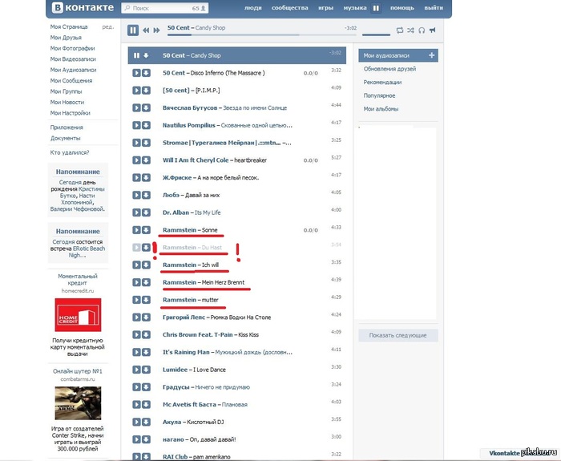Open музыка in the top menu
Viewport: 561px width, 461px height.
click(355, 8)
